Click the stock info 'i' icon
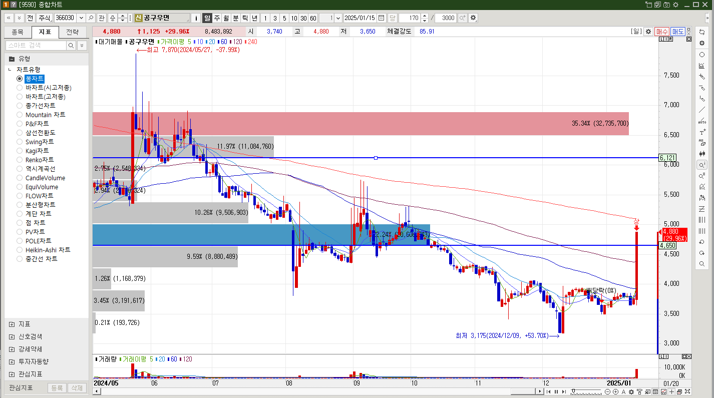 point(196,18)
